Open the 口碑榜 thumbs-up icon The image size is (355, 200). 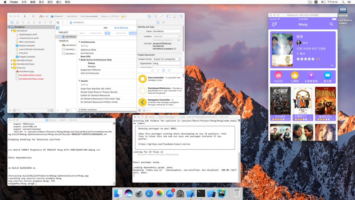click(295, 75)
